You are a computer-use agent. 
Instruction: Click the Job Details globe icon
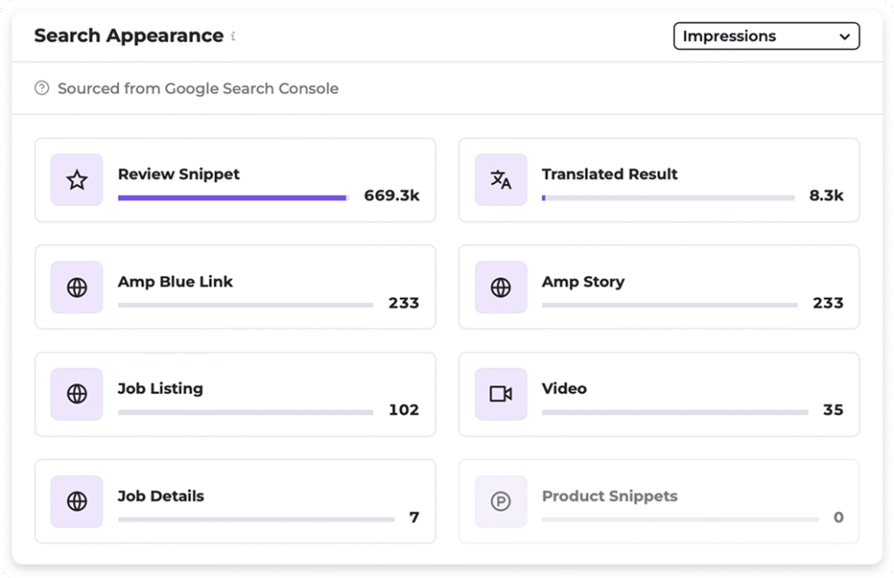pos(77,501)
